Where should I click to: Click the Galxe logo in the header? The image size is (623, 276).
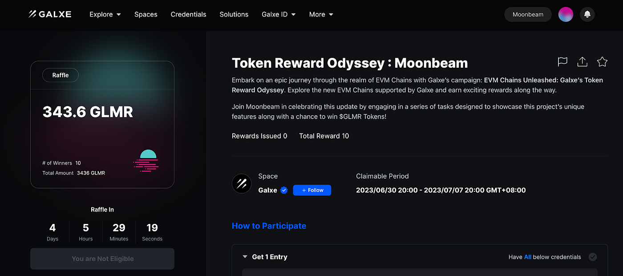(50, 14)
